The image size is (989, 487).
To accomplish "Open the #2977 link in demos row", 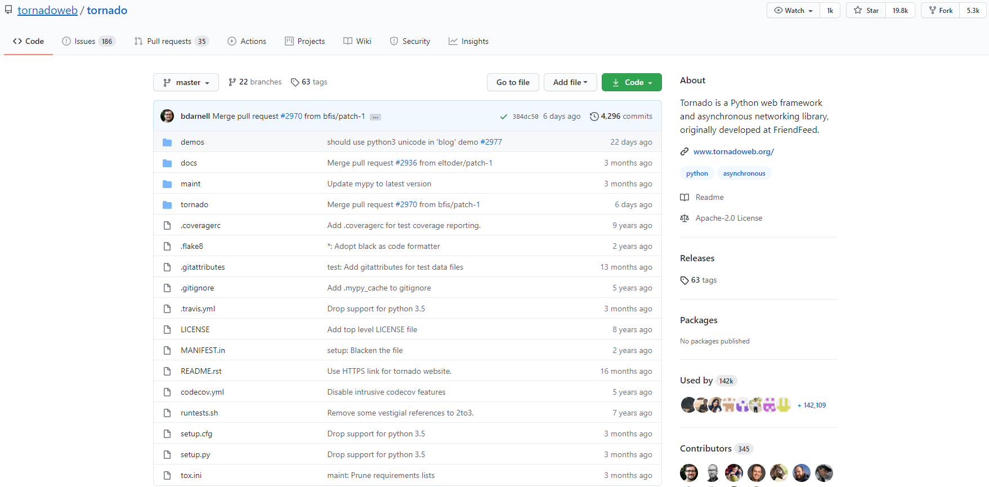I will coord(491,142).
